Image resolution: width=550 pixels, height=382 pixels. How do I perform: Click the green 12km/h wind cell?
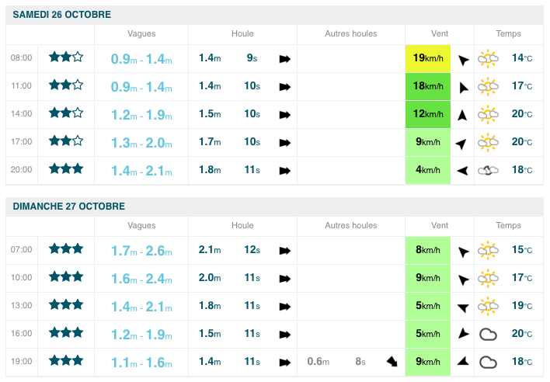click(x=429, y=114)
